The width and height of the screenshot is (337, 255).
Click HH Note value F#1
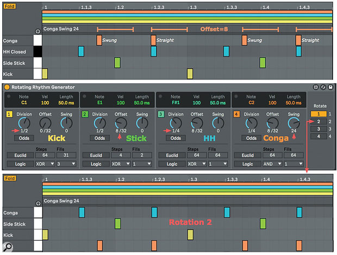coord(176,103)
